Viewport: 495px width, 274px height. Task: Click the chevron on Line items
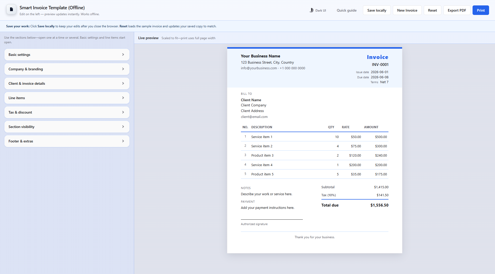(x=123, y=98)
